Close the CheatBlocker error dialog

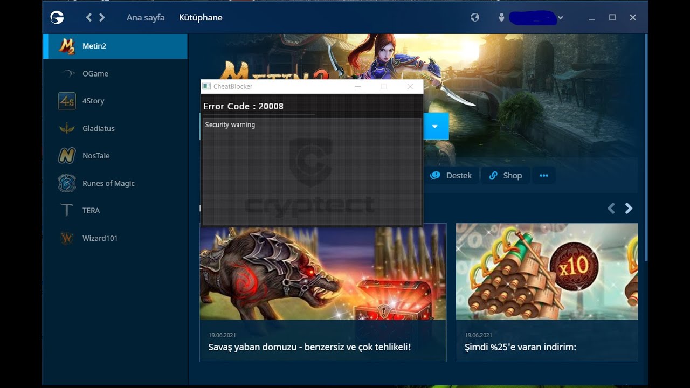(410, 86)
